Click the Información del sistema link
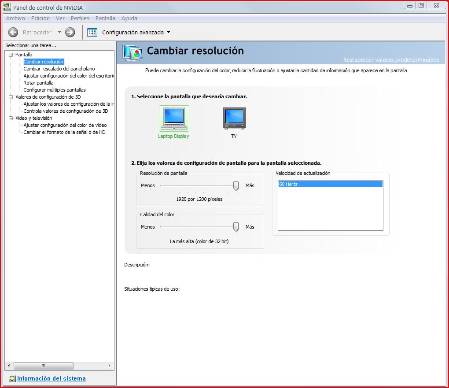Viewport: 449px width, 388px height. (51, 379)
